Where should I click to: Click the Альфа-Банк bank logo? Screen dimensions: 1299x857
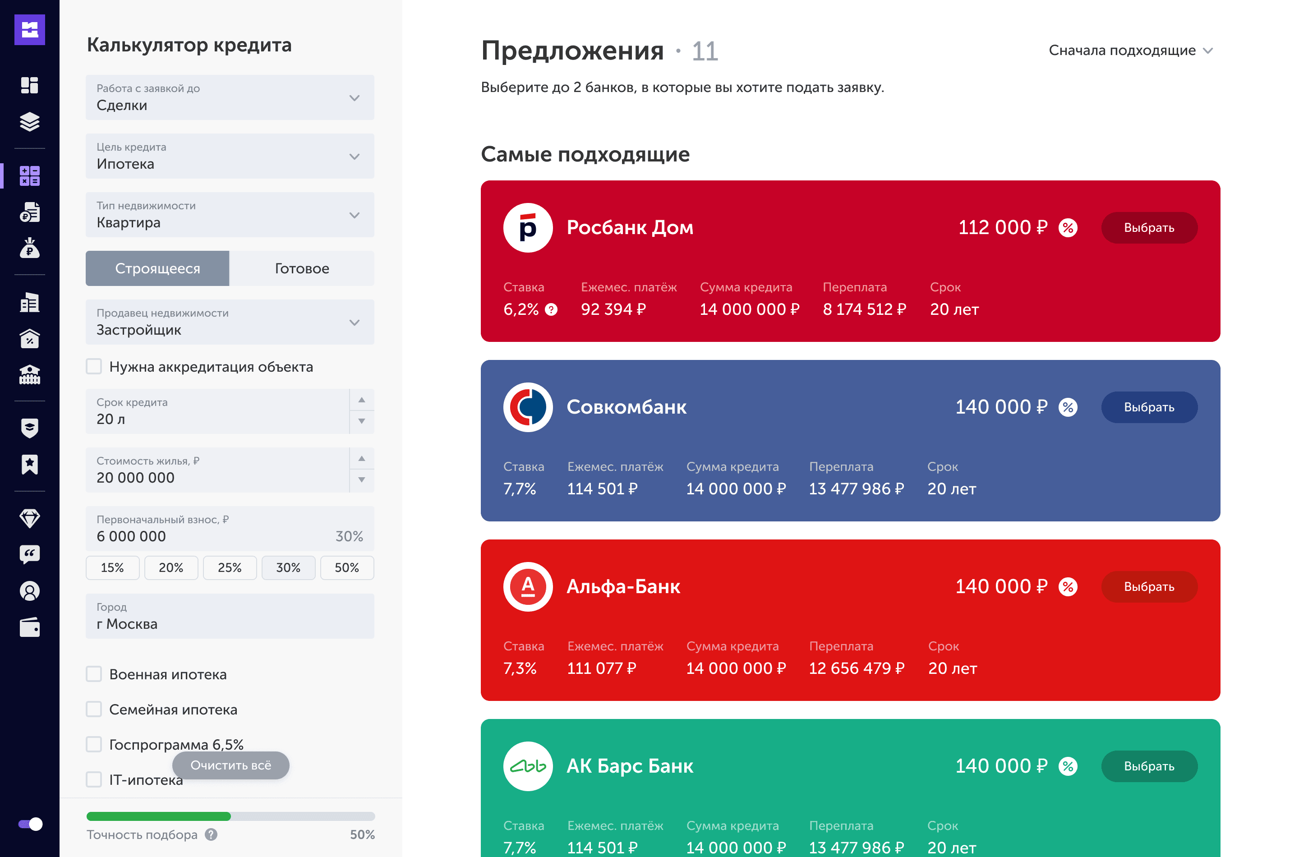tap(527, 586)
